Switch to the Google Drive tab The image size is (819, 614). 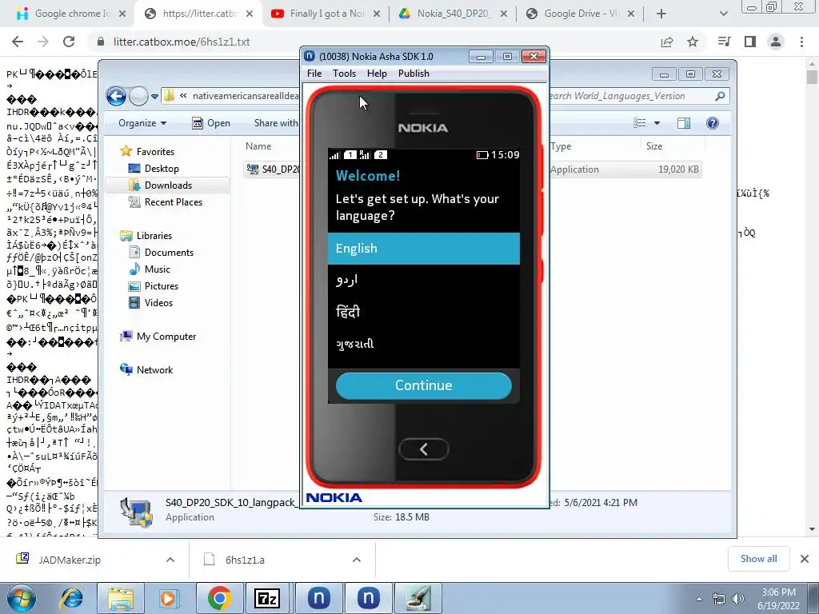[580, 14]
